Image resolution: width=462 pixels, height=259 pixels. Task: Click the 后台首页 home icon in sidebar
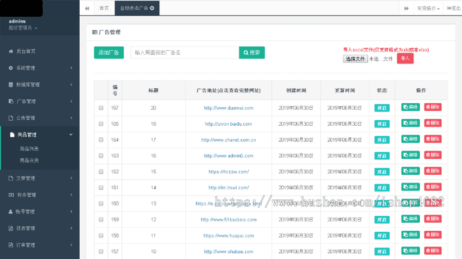pos(11,51)
